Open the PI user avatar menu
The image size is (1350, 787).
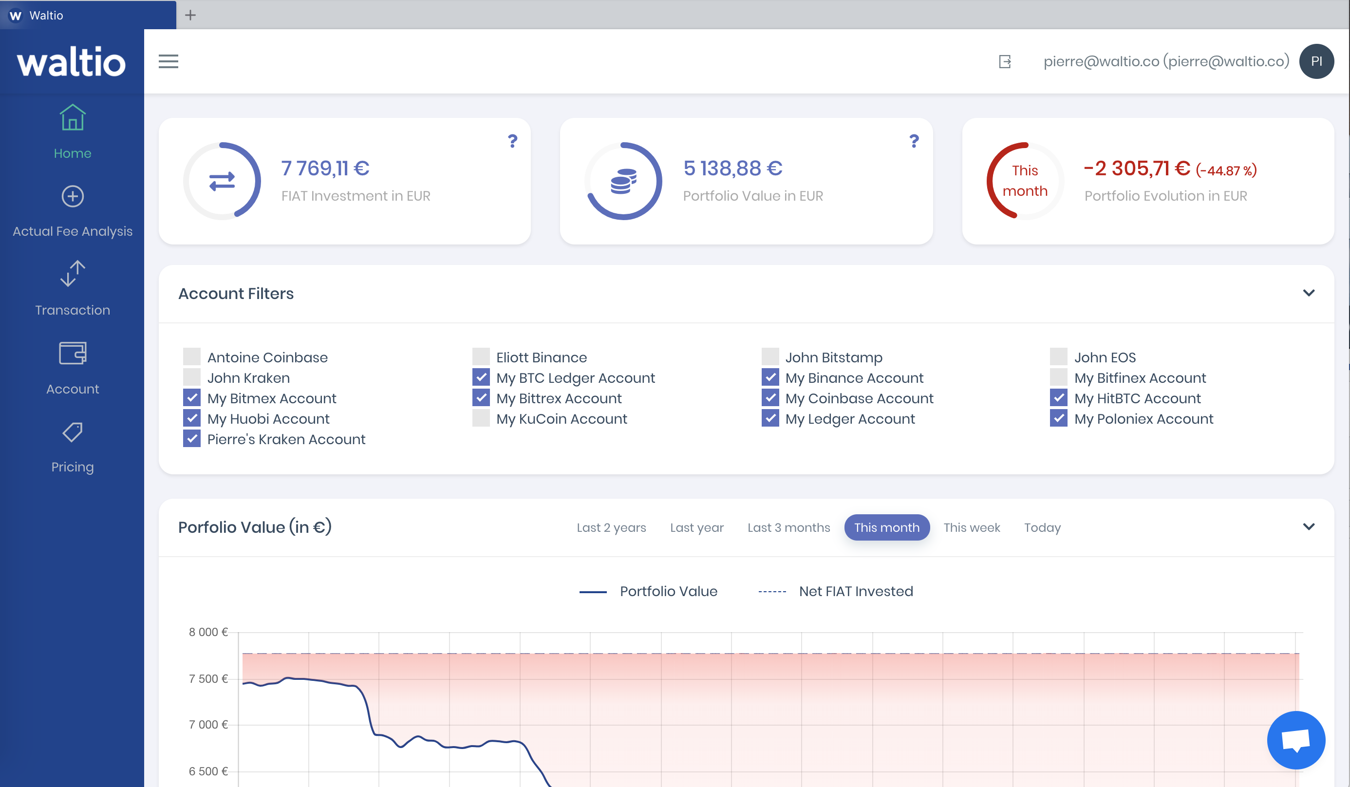tap(1316, 62)
